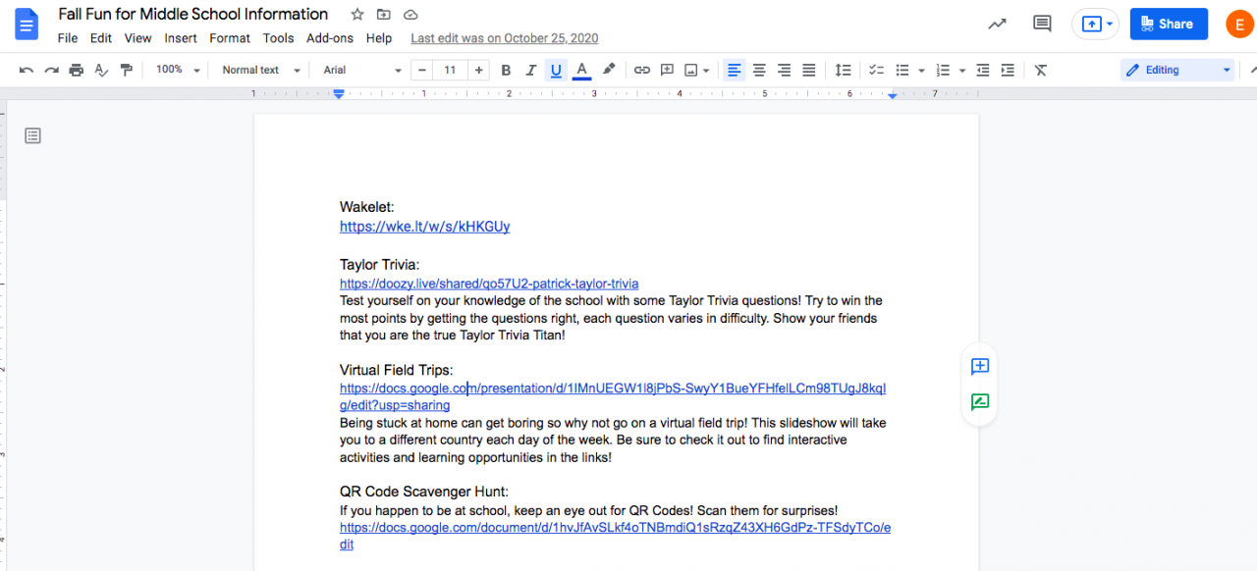Open the Edit menu
This screenshot has height=571, width=1257.
101,38
